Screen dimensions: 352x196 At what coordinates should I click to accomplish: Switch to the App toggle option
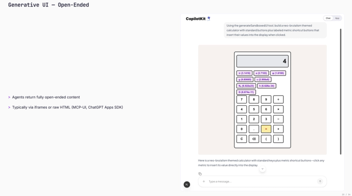[x=337, y=18]
